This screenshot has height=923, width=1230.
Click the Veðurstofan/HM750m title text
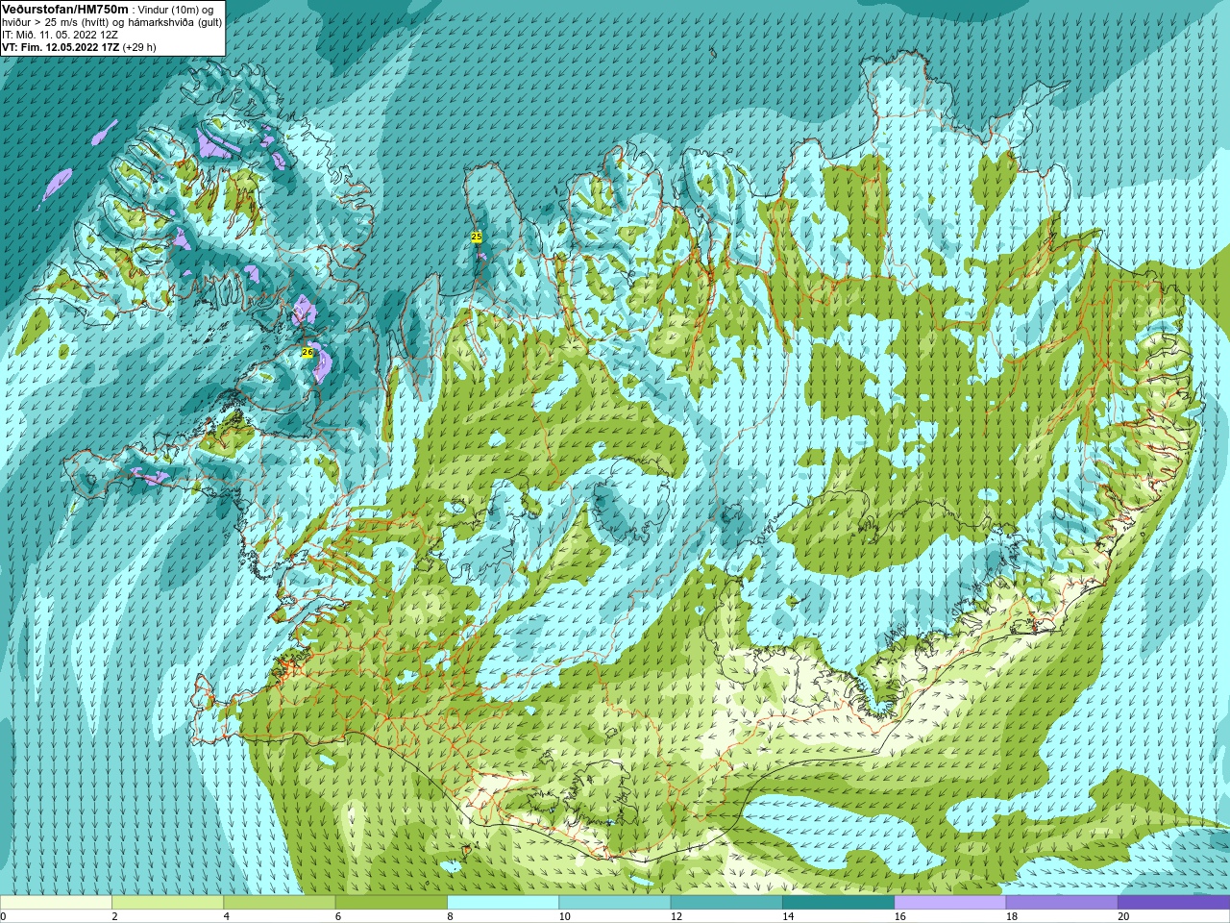(x=65, y=9)
